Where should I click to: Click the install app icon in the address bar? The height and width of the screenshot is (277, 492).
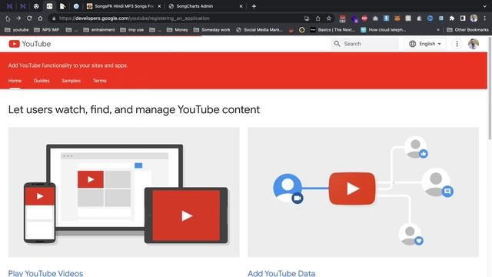coord(307,18)
